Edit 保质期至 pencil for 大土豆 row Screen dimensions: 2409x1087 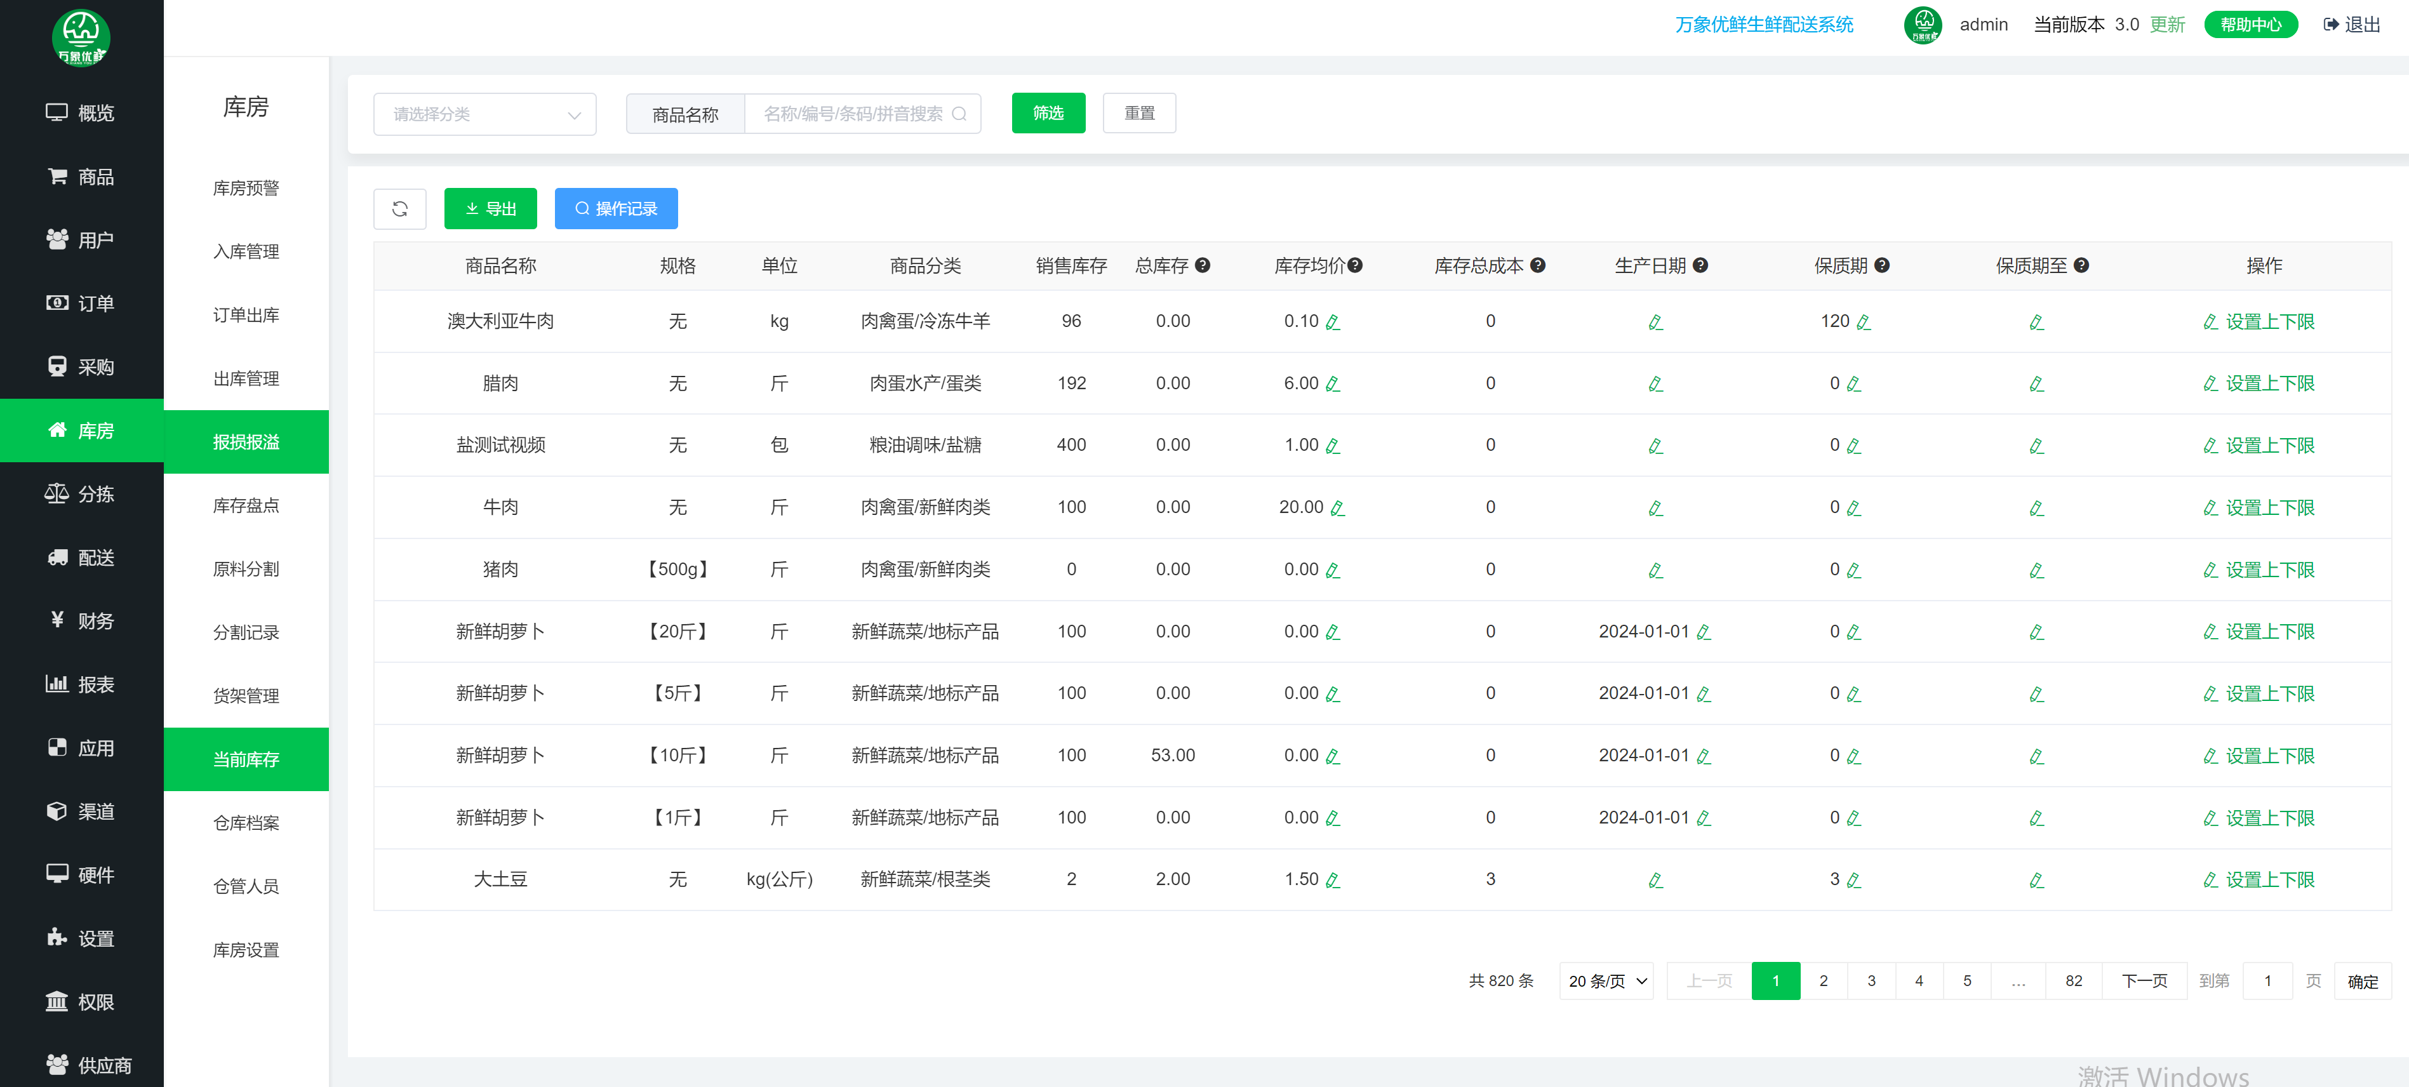point(2036,880)
